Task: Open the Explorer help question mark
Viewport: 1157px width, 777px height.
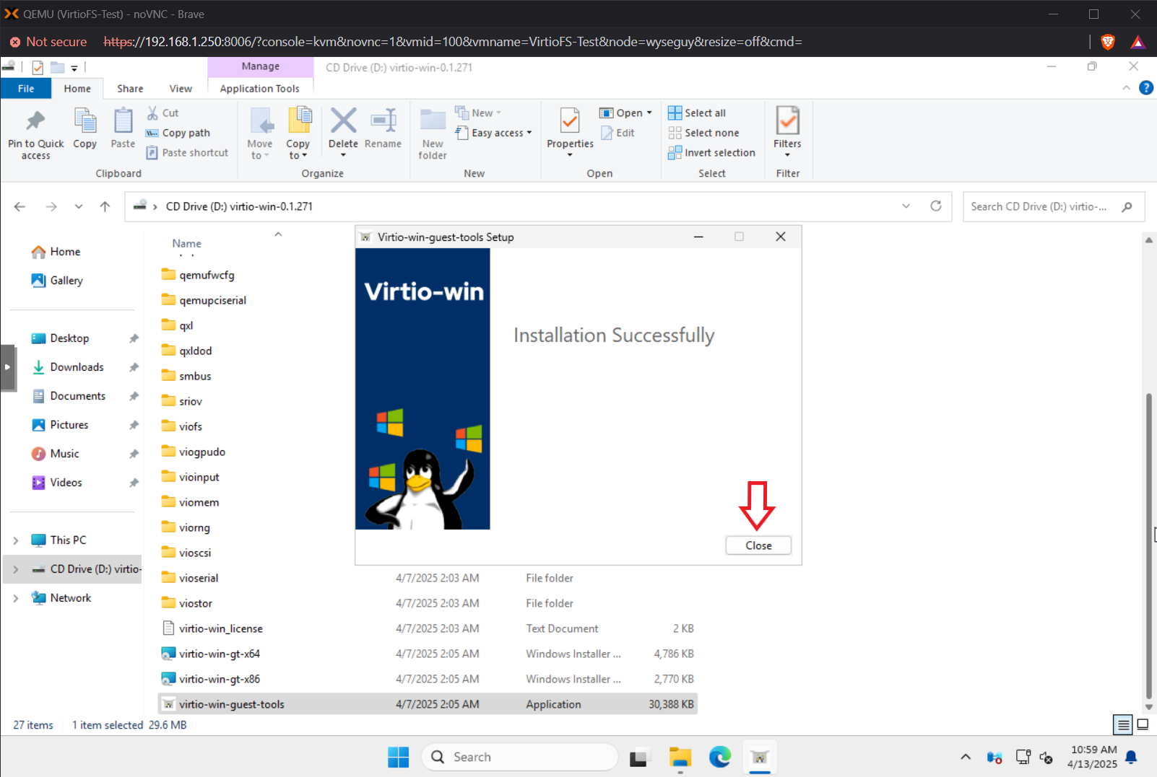Action: (1145, 88)
